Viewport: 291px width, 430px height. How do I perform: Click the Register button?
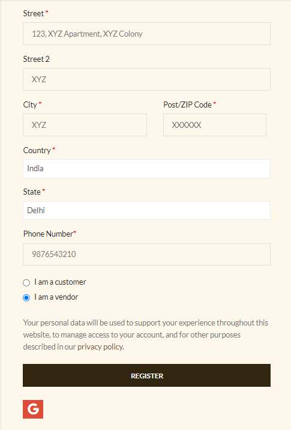[x=146, y=375]
